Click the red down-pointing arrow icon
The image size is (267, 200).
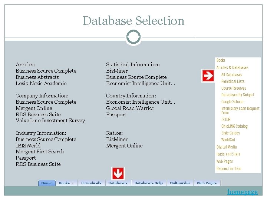coord(118,173)
